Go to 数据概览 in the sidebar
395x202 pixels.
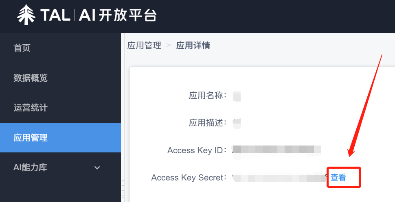(31, 78)
